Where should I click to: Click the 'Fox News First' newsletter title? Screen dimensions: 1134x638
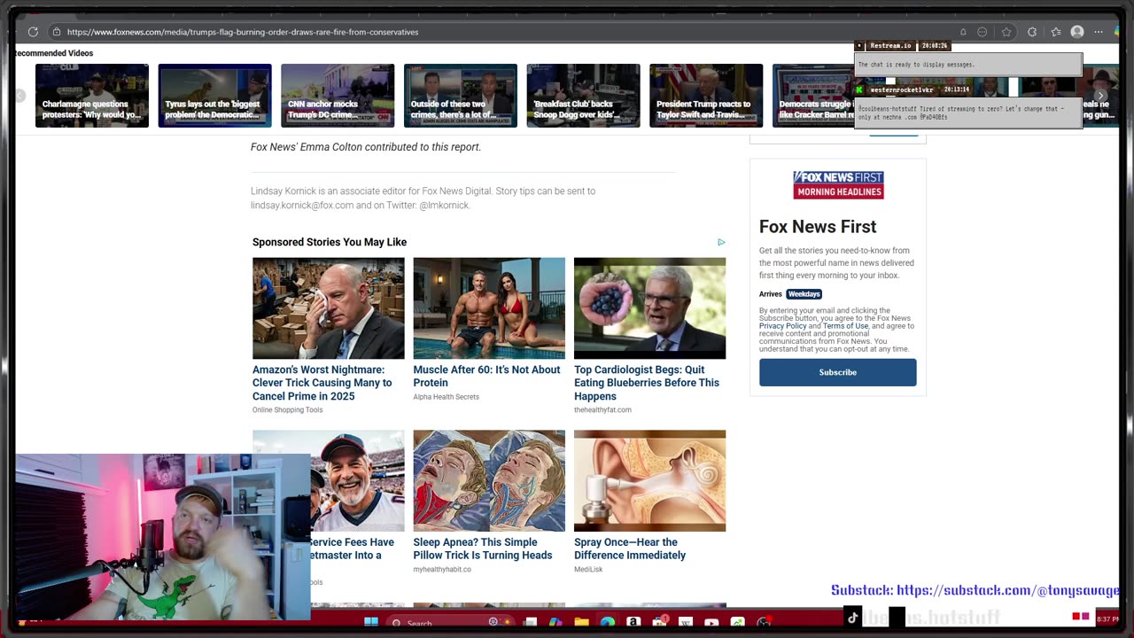818,227
